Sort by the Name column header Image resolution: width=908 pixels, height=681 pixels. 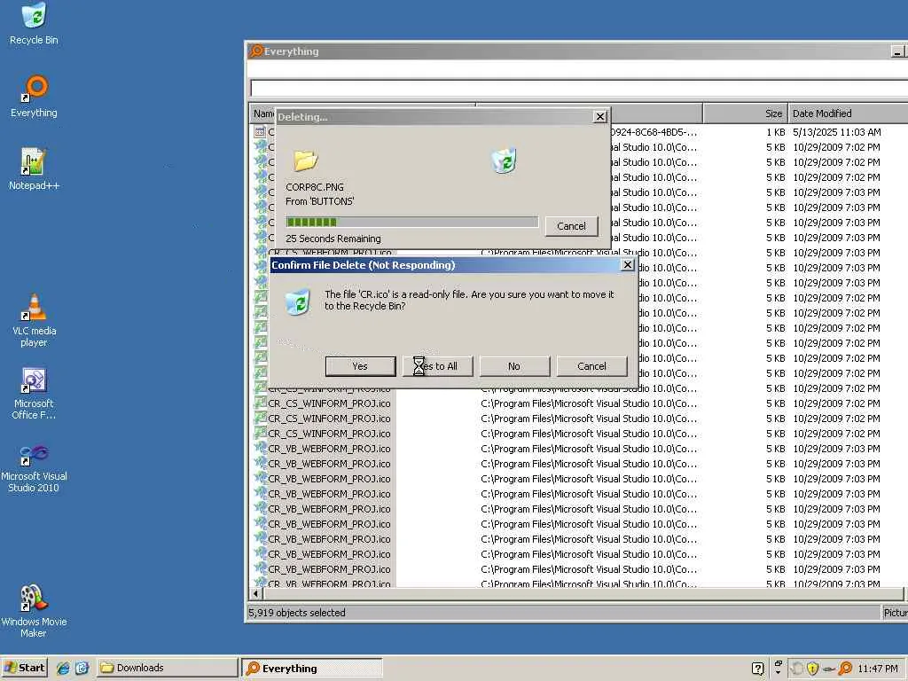pos(262,113)
